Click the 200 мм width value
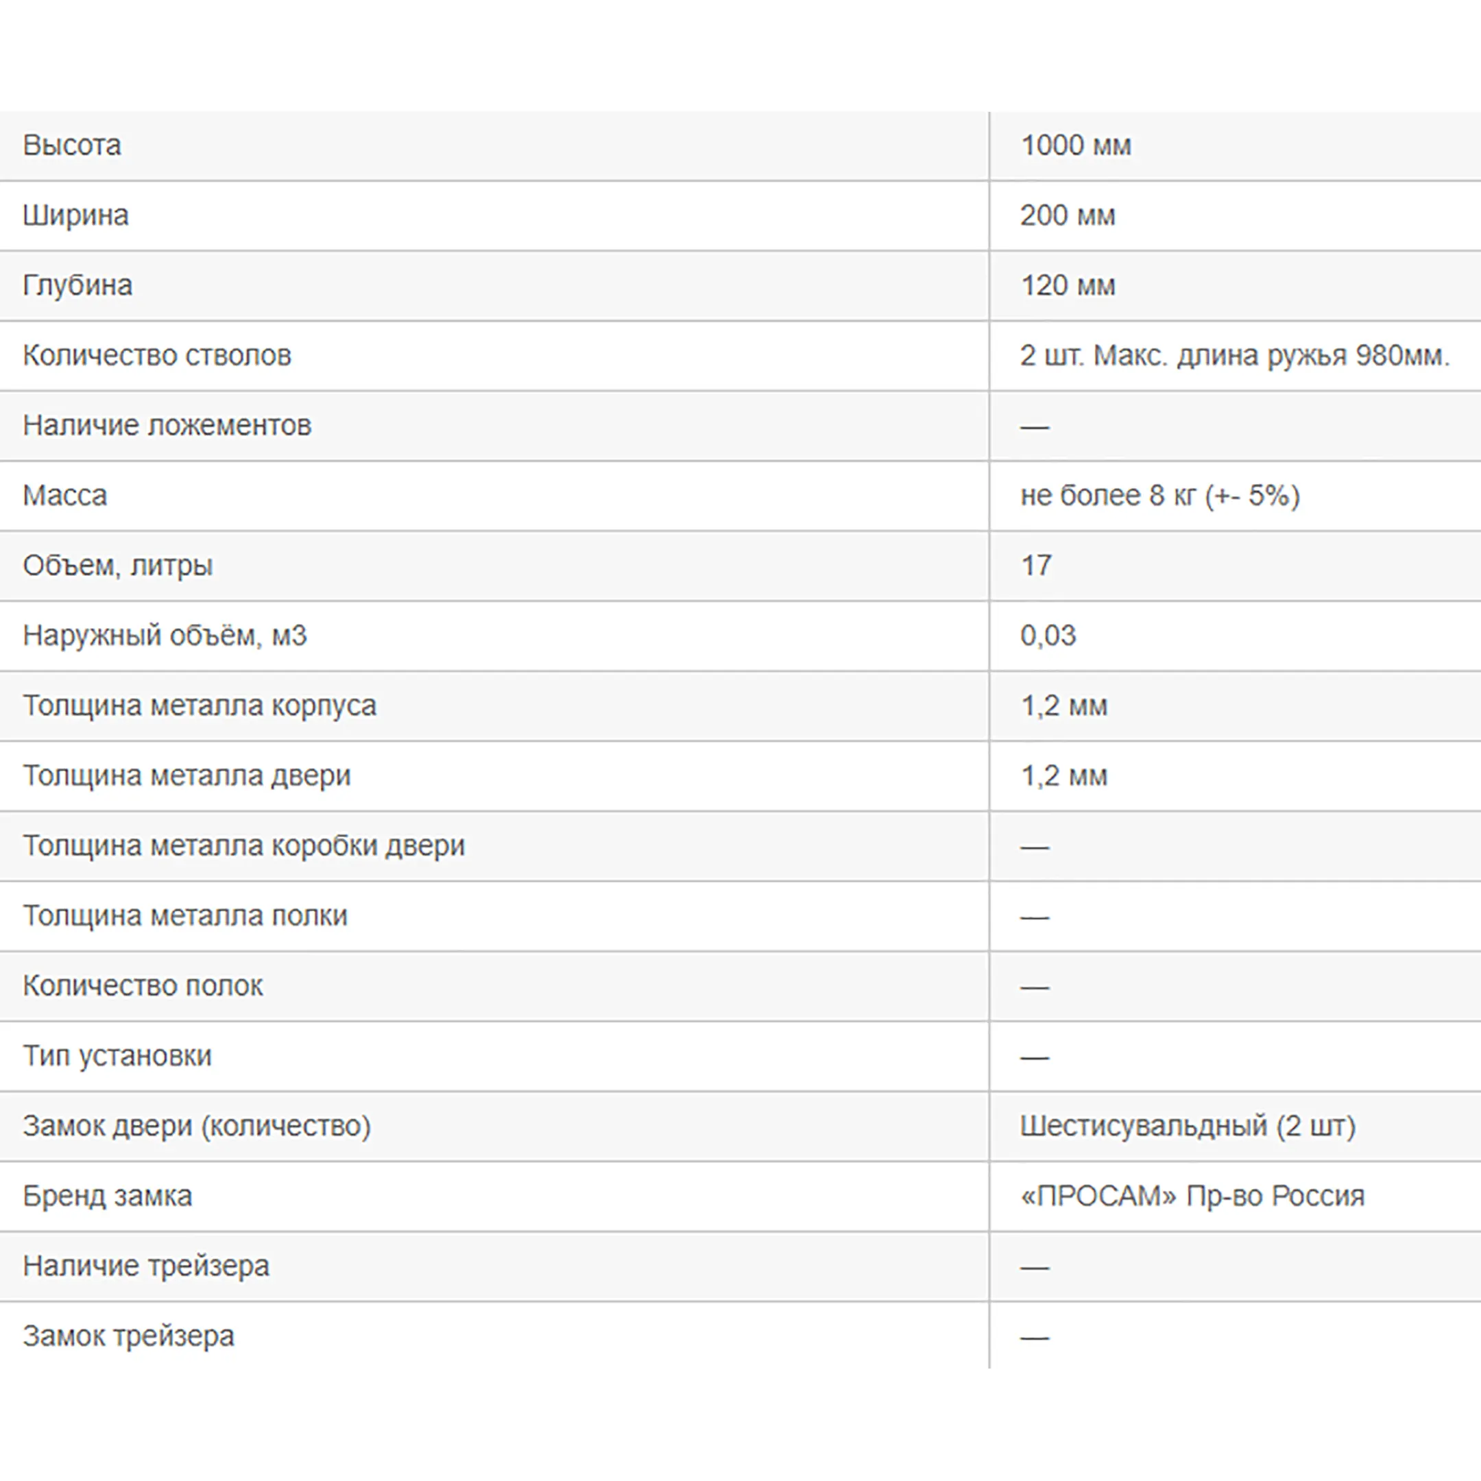 click(1067, 215)
